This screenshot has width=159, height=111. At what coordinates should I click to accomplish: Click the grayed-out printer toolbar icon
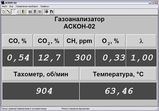(18, 12)
